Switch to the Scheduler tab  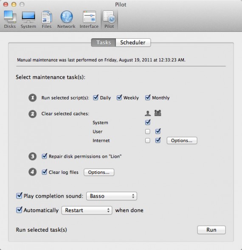point(133,43)
